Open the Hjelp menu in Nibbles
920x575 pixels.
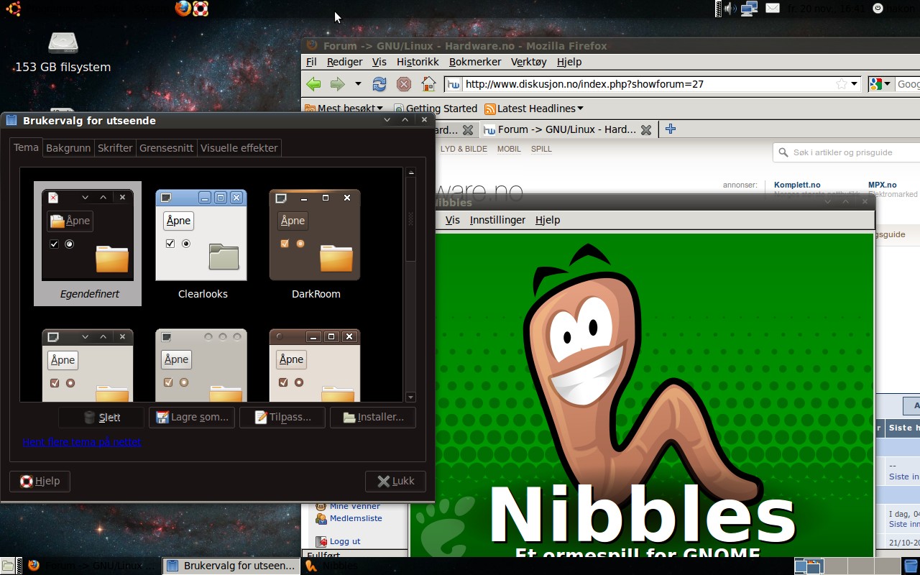(x=548, y=220)
